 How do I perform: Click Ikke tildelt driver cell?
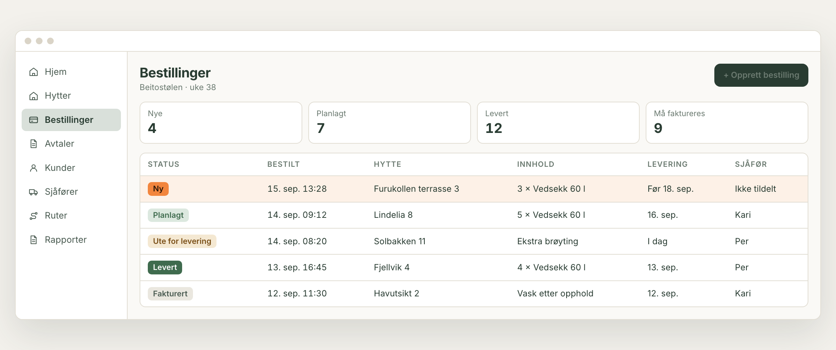[x=755, y=189]
